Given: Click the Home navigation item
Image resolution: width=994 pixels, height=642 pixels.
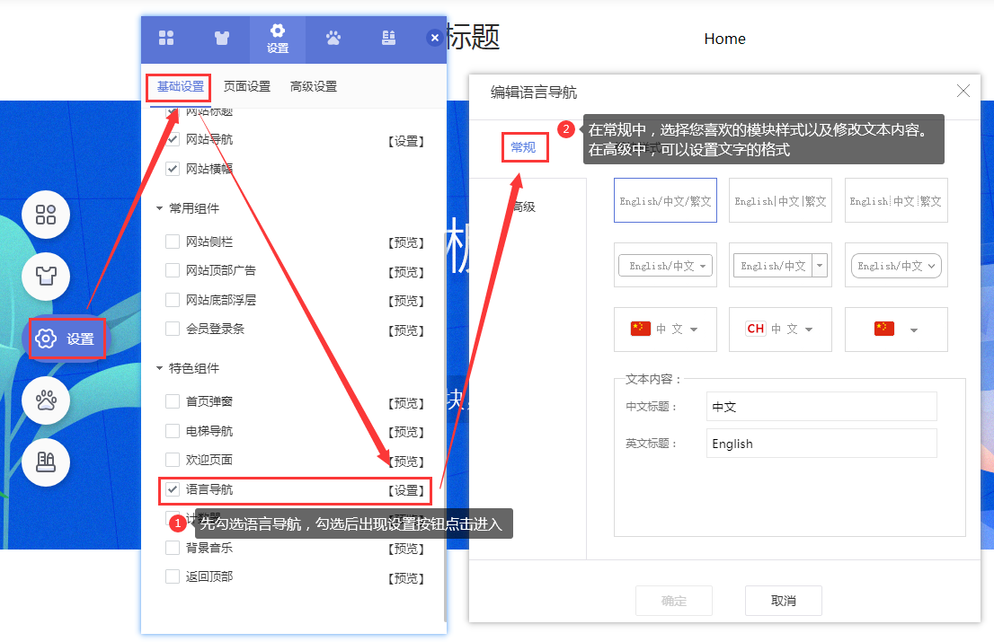Looking at the screenshot, I should (724, 40).
